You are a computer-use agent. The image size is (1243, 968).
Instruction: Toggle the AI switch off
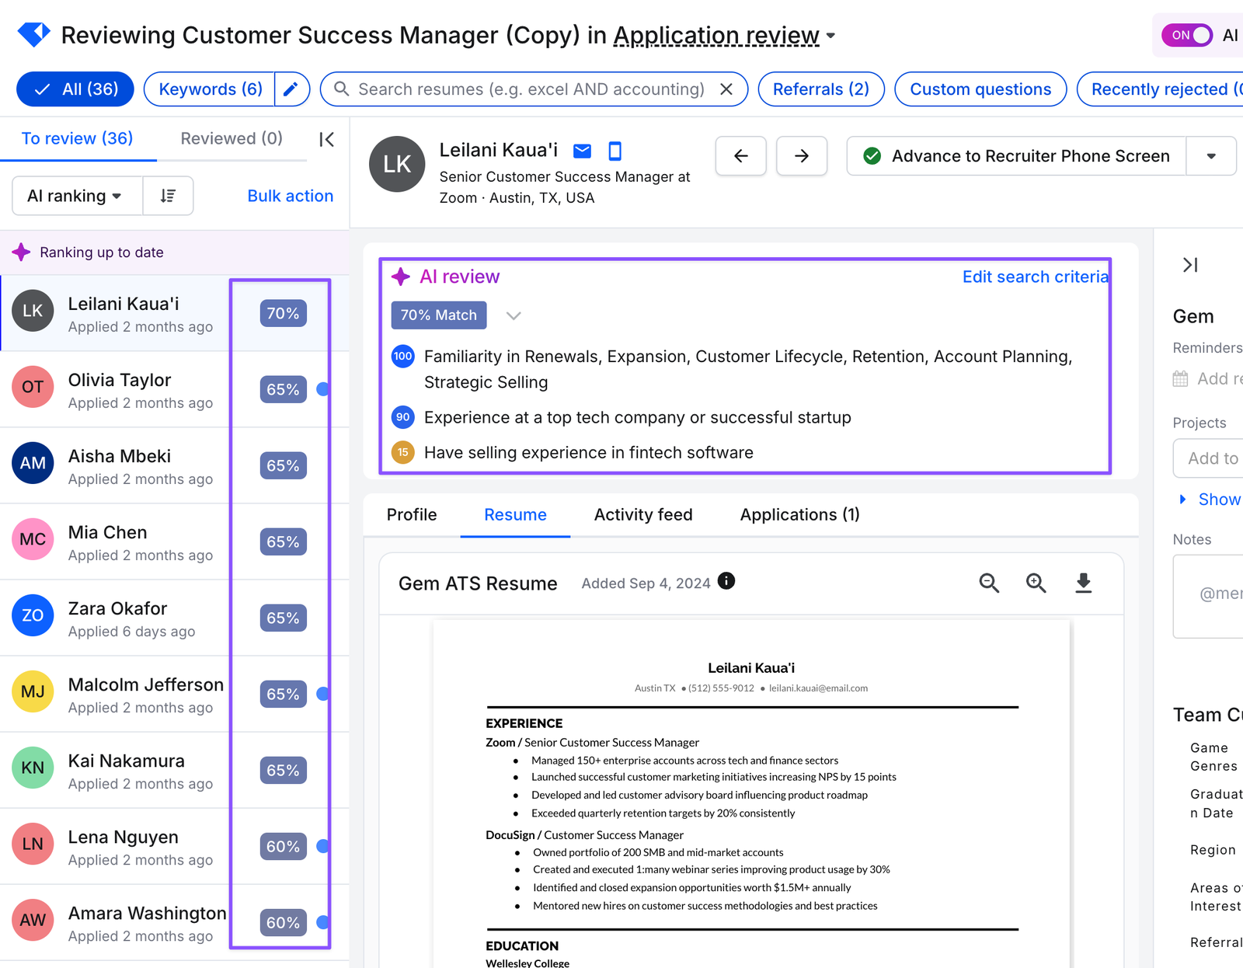tap(1187, 35)
